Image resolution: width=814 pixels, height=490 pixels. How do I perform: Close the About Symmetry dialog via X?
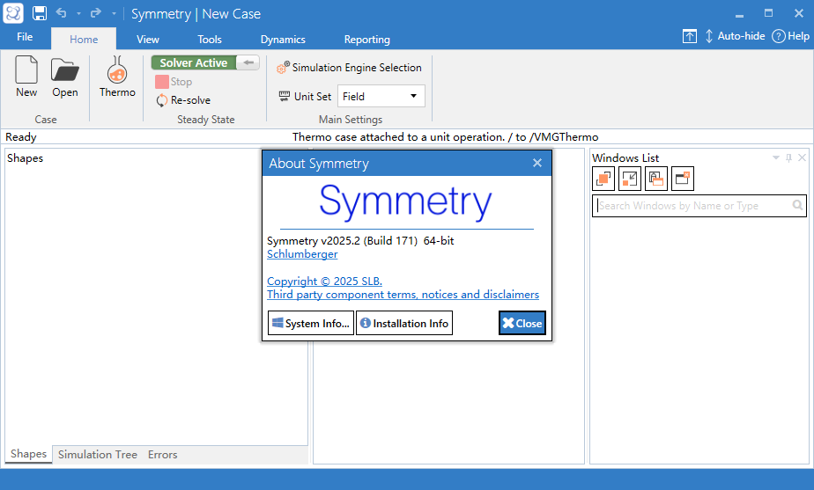[537, 163]
